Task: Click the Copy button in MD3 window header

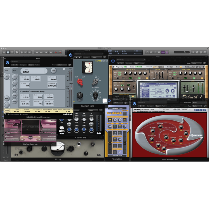Action: pos(31,65)
